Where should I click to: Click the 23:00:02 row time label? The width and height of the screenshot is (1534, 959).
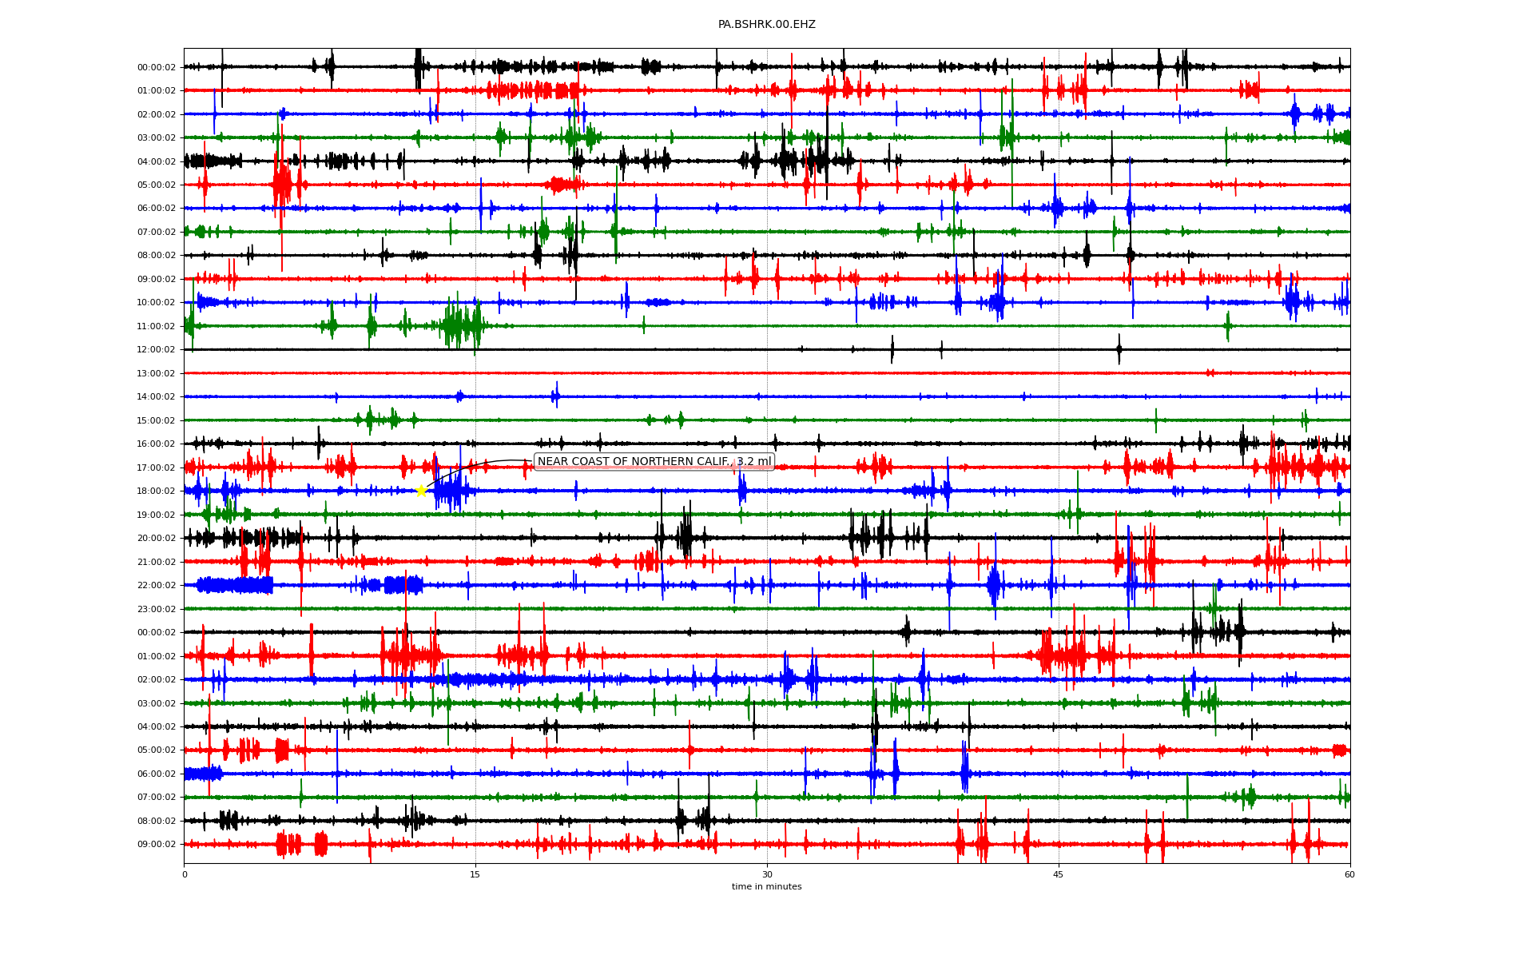(156, 609)
